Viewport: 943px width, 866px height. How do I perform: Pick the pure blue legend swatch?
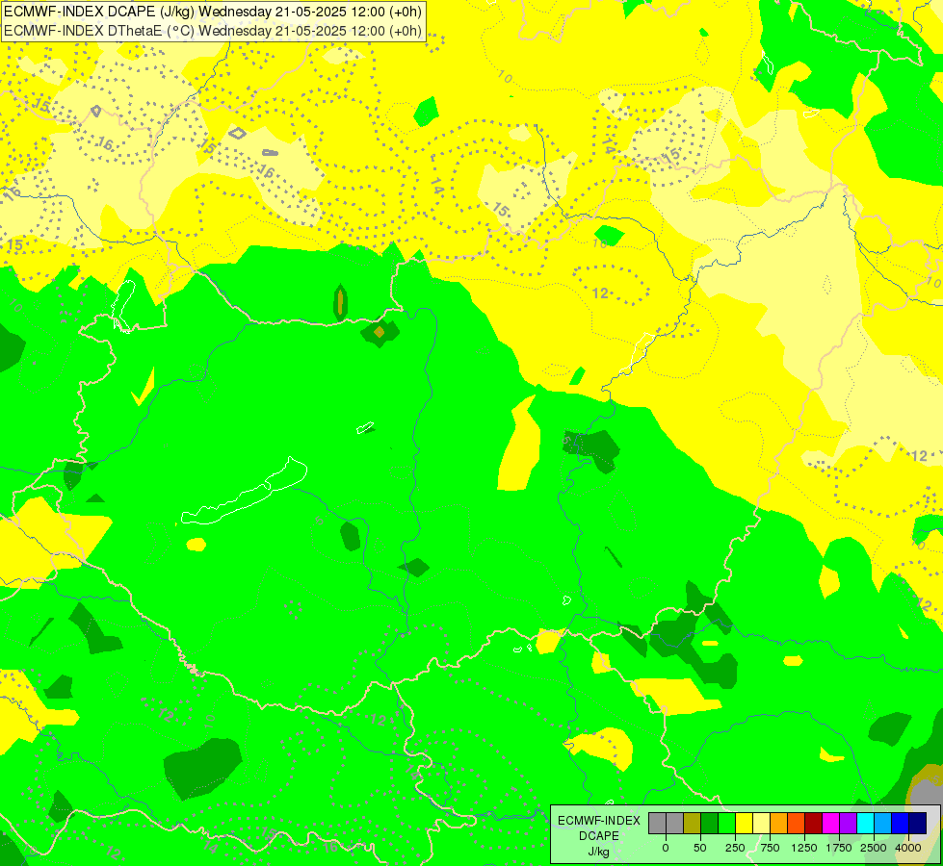pyautogui.click(x=901, y=824)
